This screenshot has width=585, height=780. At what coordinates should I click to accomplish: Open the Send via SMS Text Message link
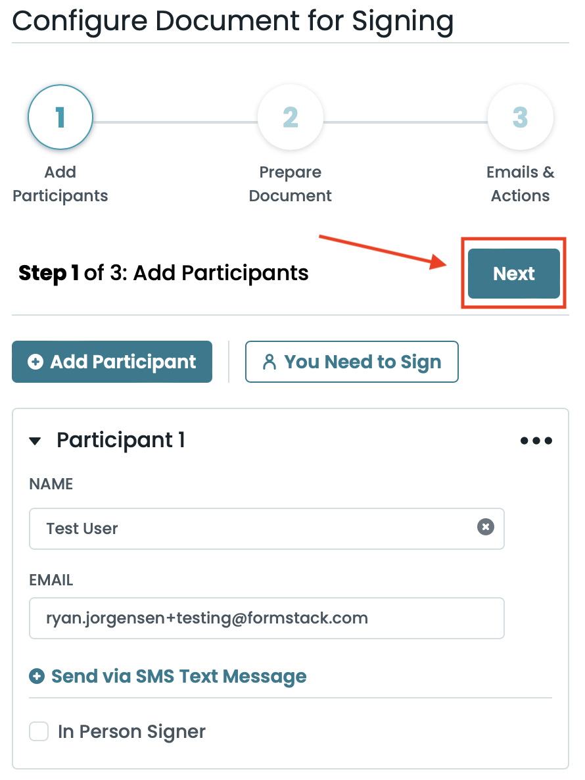[179, 676]
